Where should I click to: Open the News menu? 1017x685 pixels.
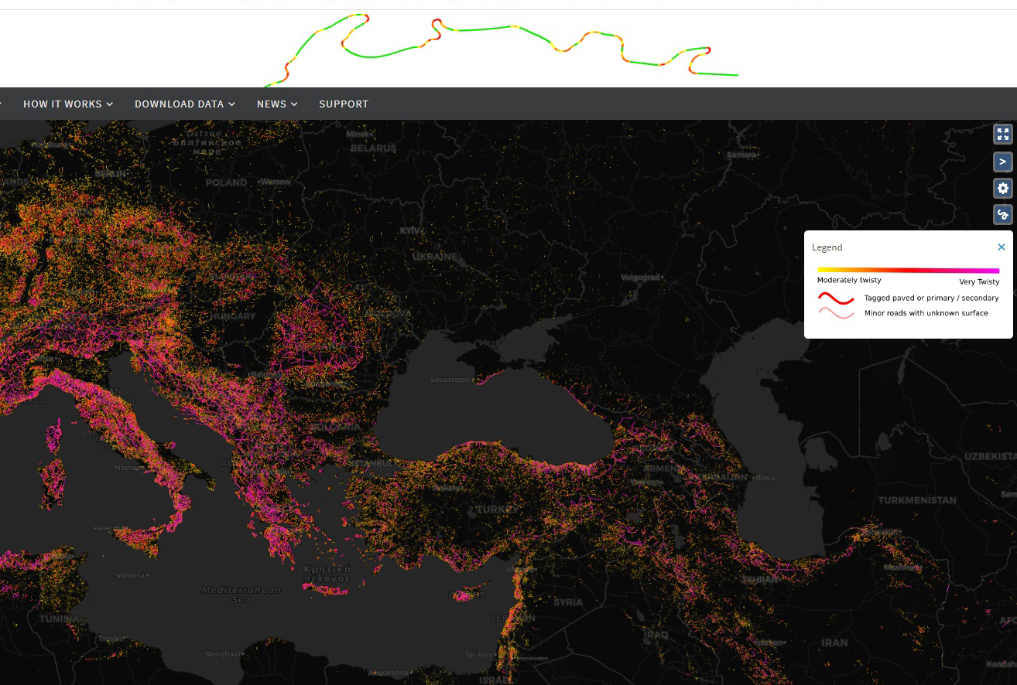[277, 104]
